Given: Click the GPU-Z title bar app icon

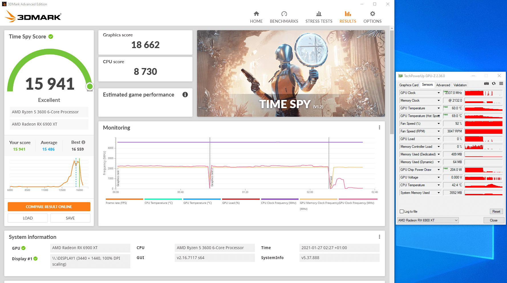Looking at the screenshot, I should [x=400, y=76].
